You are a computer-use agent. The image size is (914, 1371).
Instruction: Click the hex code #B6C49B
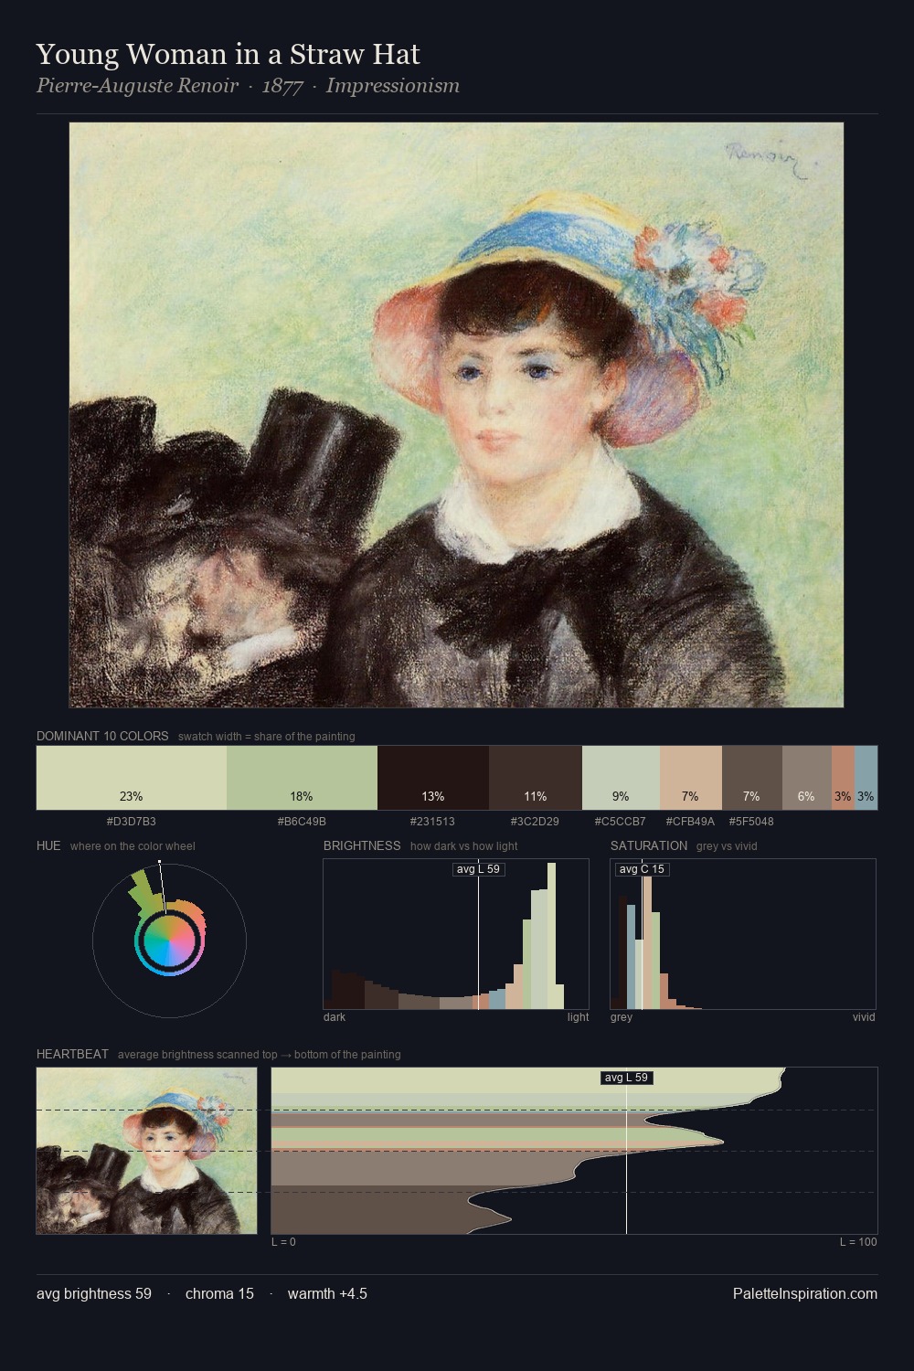(302, 822)
